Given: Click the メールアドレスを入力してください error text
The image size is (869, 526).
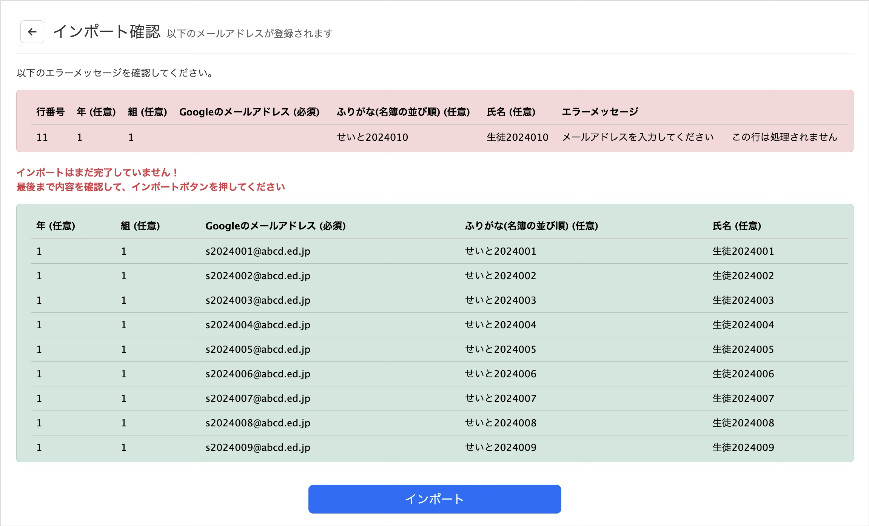Looking at the screenshot, I should coord(638,137).
